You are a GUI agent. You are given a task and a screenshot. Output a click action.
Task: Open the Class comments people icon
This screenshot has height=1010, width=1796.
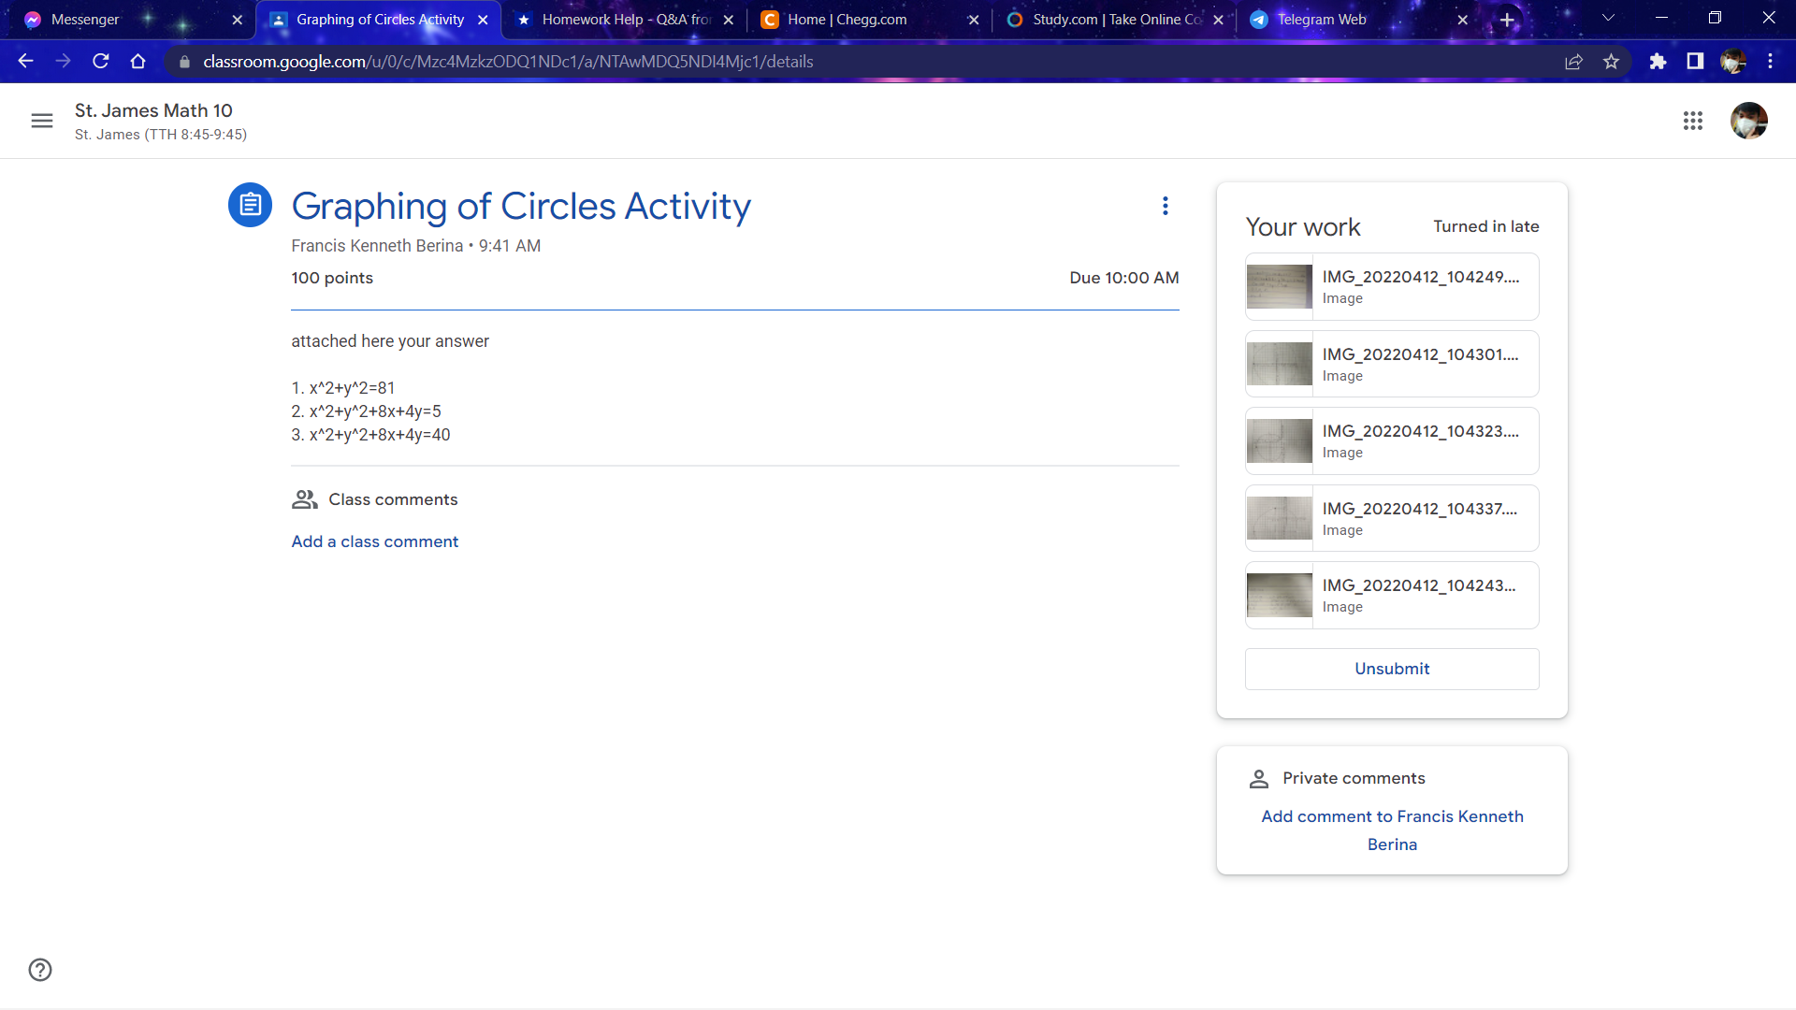pyautogui.click(x=303, y=499)
